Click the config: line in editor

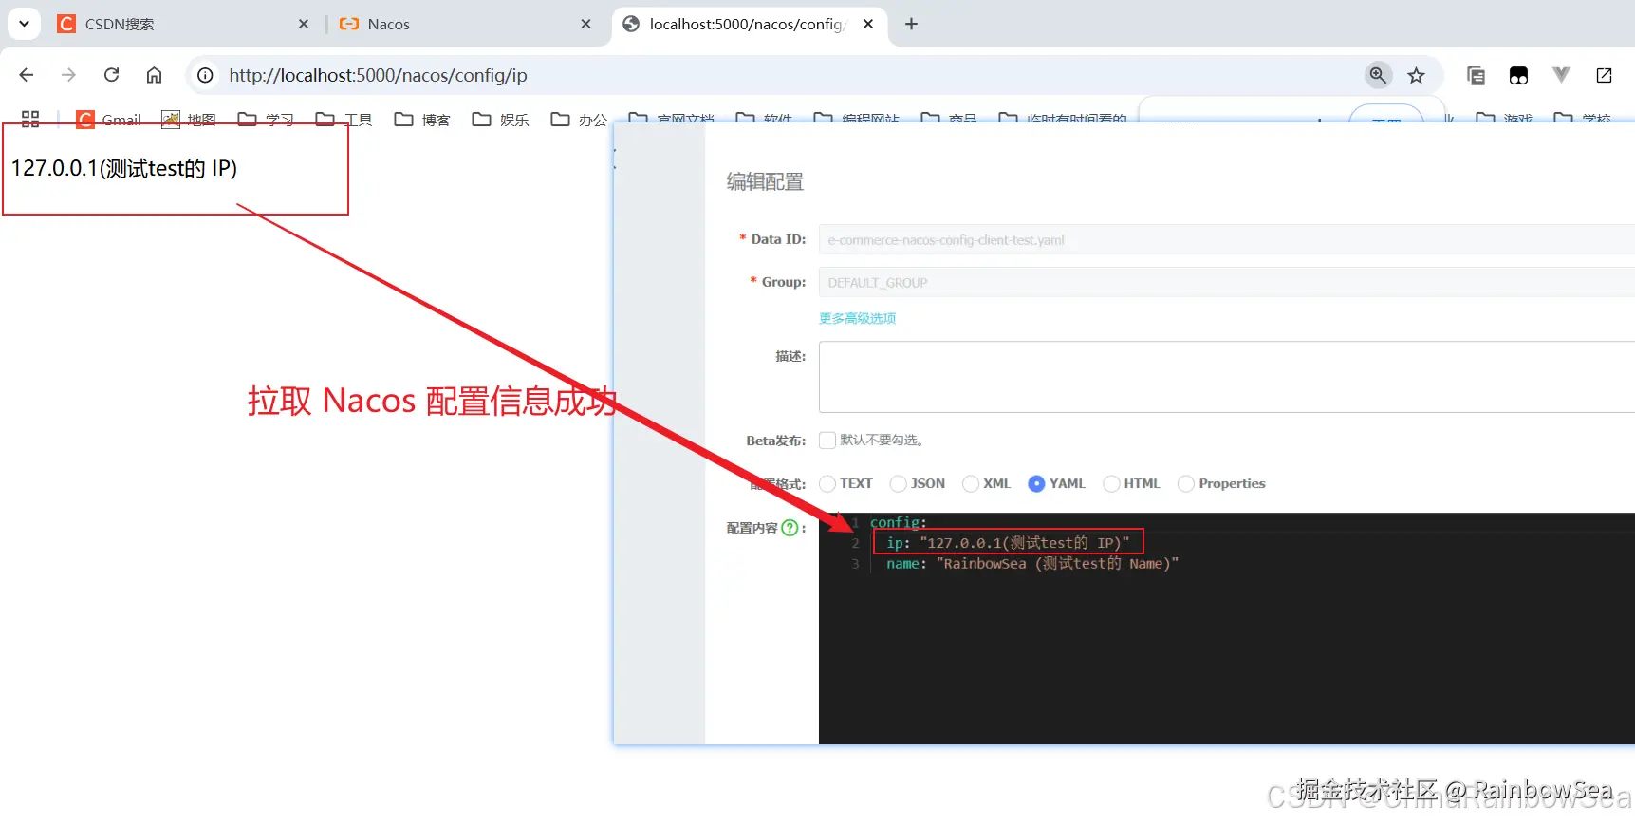tap(898, 522)
